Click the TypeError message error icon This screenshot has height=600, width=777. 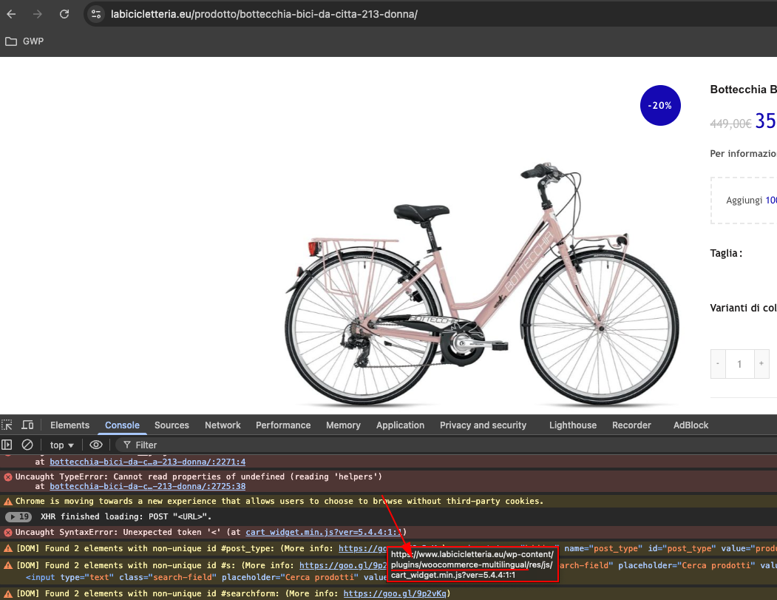pos(8,477)
